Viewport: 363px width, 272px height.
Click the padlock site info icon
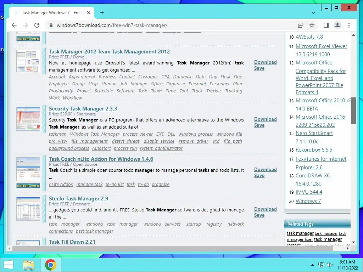point(51,25)
